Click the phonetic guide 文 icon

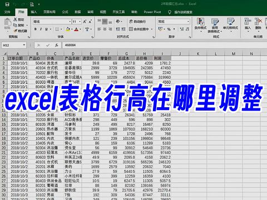click(x=87, y=29)
